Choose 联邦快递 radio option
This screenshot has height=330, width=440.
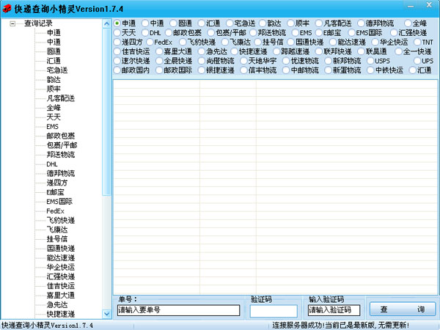click(x=319, y=51)
